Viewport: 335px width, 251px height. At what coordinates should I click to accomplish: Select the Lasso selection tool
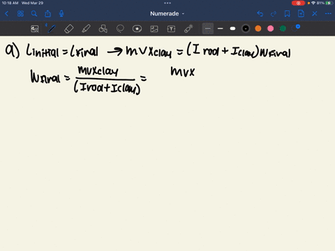pos(120,29)
